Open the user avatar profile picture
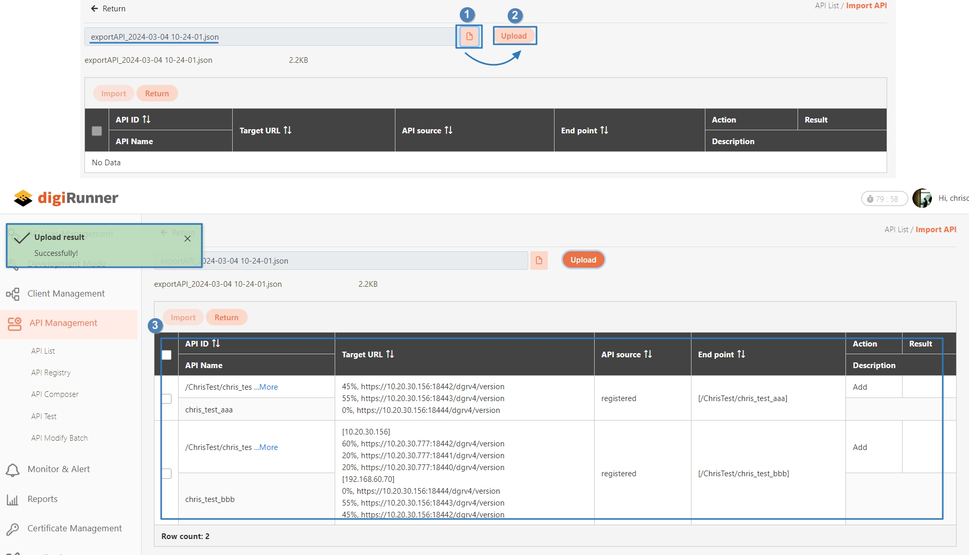Image resolution: width=969 pixels, height=555 pixels. point(921,198)
